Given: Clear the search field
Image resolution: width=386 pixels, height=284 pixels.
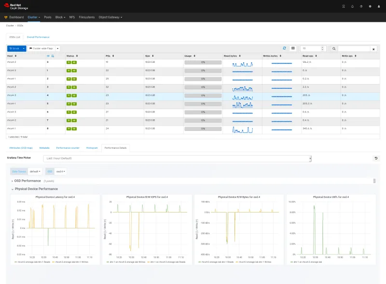Looking at the screenshot, I should pos(374,48).
